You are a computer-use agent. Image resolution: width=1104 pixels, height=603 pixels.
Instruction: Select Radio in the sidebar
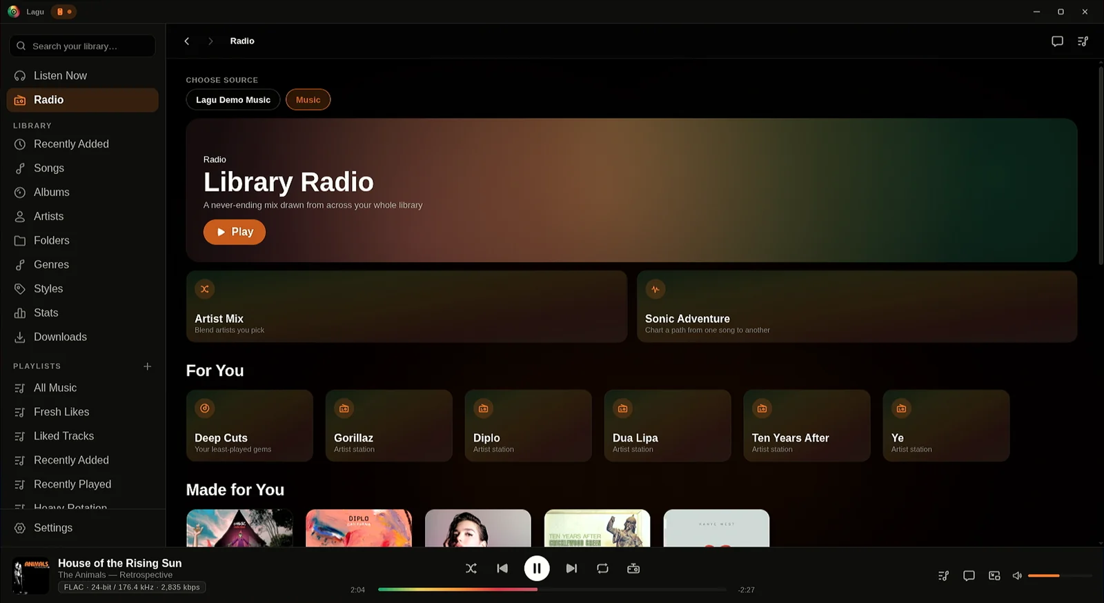(x=83, y=100)
